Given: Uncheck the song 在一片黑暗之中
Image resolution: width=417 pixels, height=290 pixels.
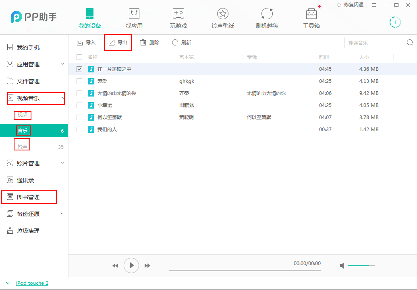Looking at the screenshot, I should coord(79,68).
